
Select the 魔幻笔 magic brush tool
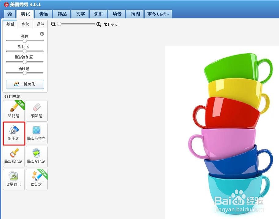37,179
